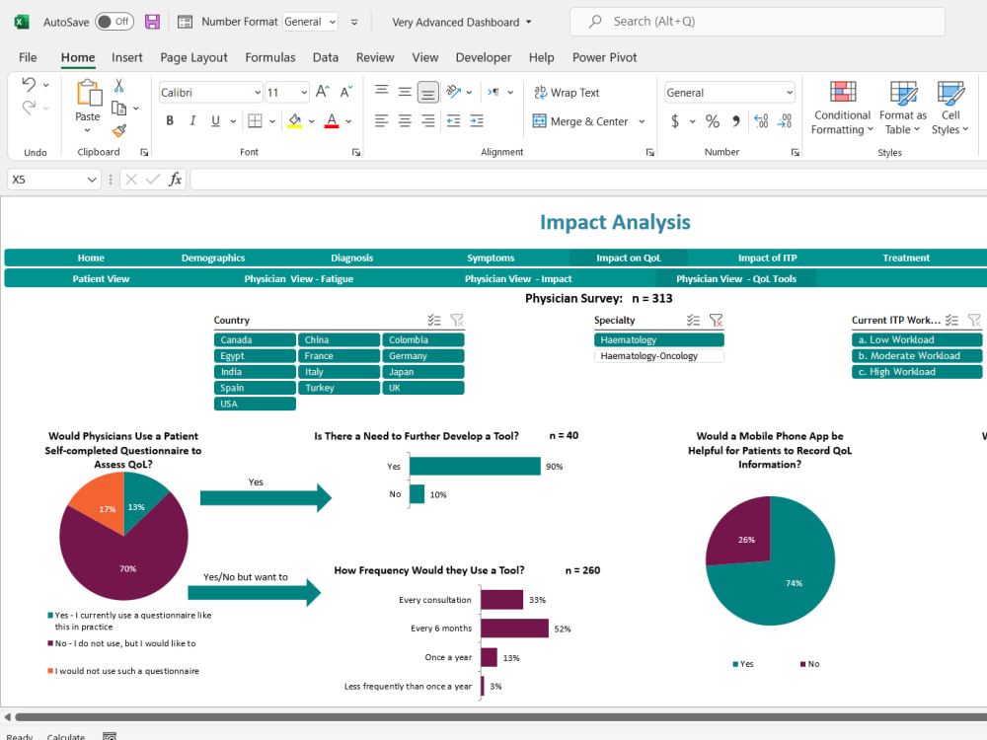Open the Orientation text rotation icon
The height and width of the screenshot is (740, 987).
453,92
